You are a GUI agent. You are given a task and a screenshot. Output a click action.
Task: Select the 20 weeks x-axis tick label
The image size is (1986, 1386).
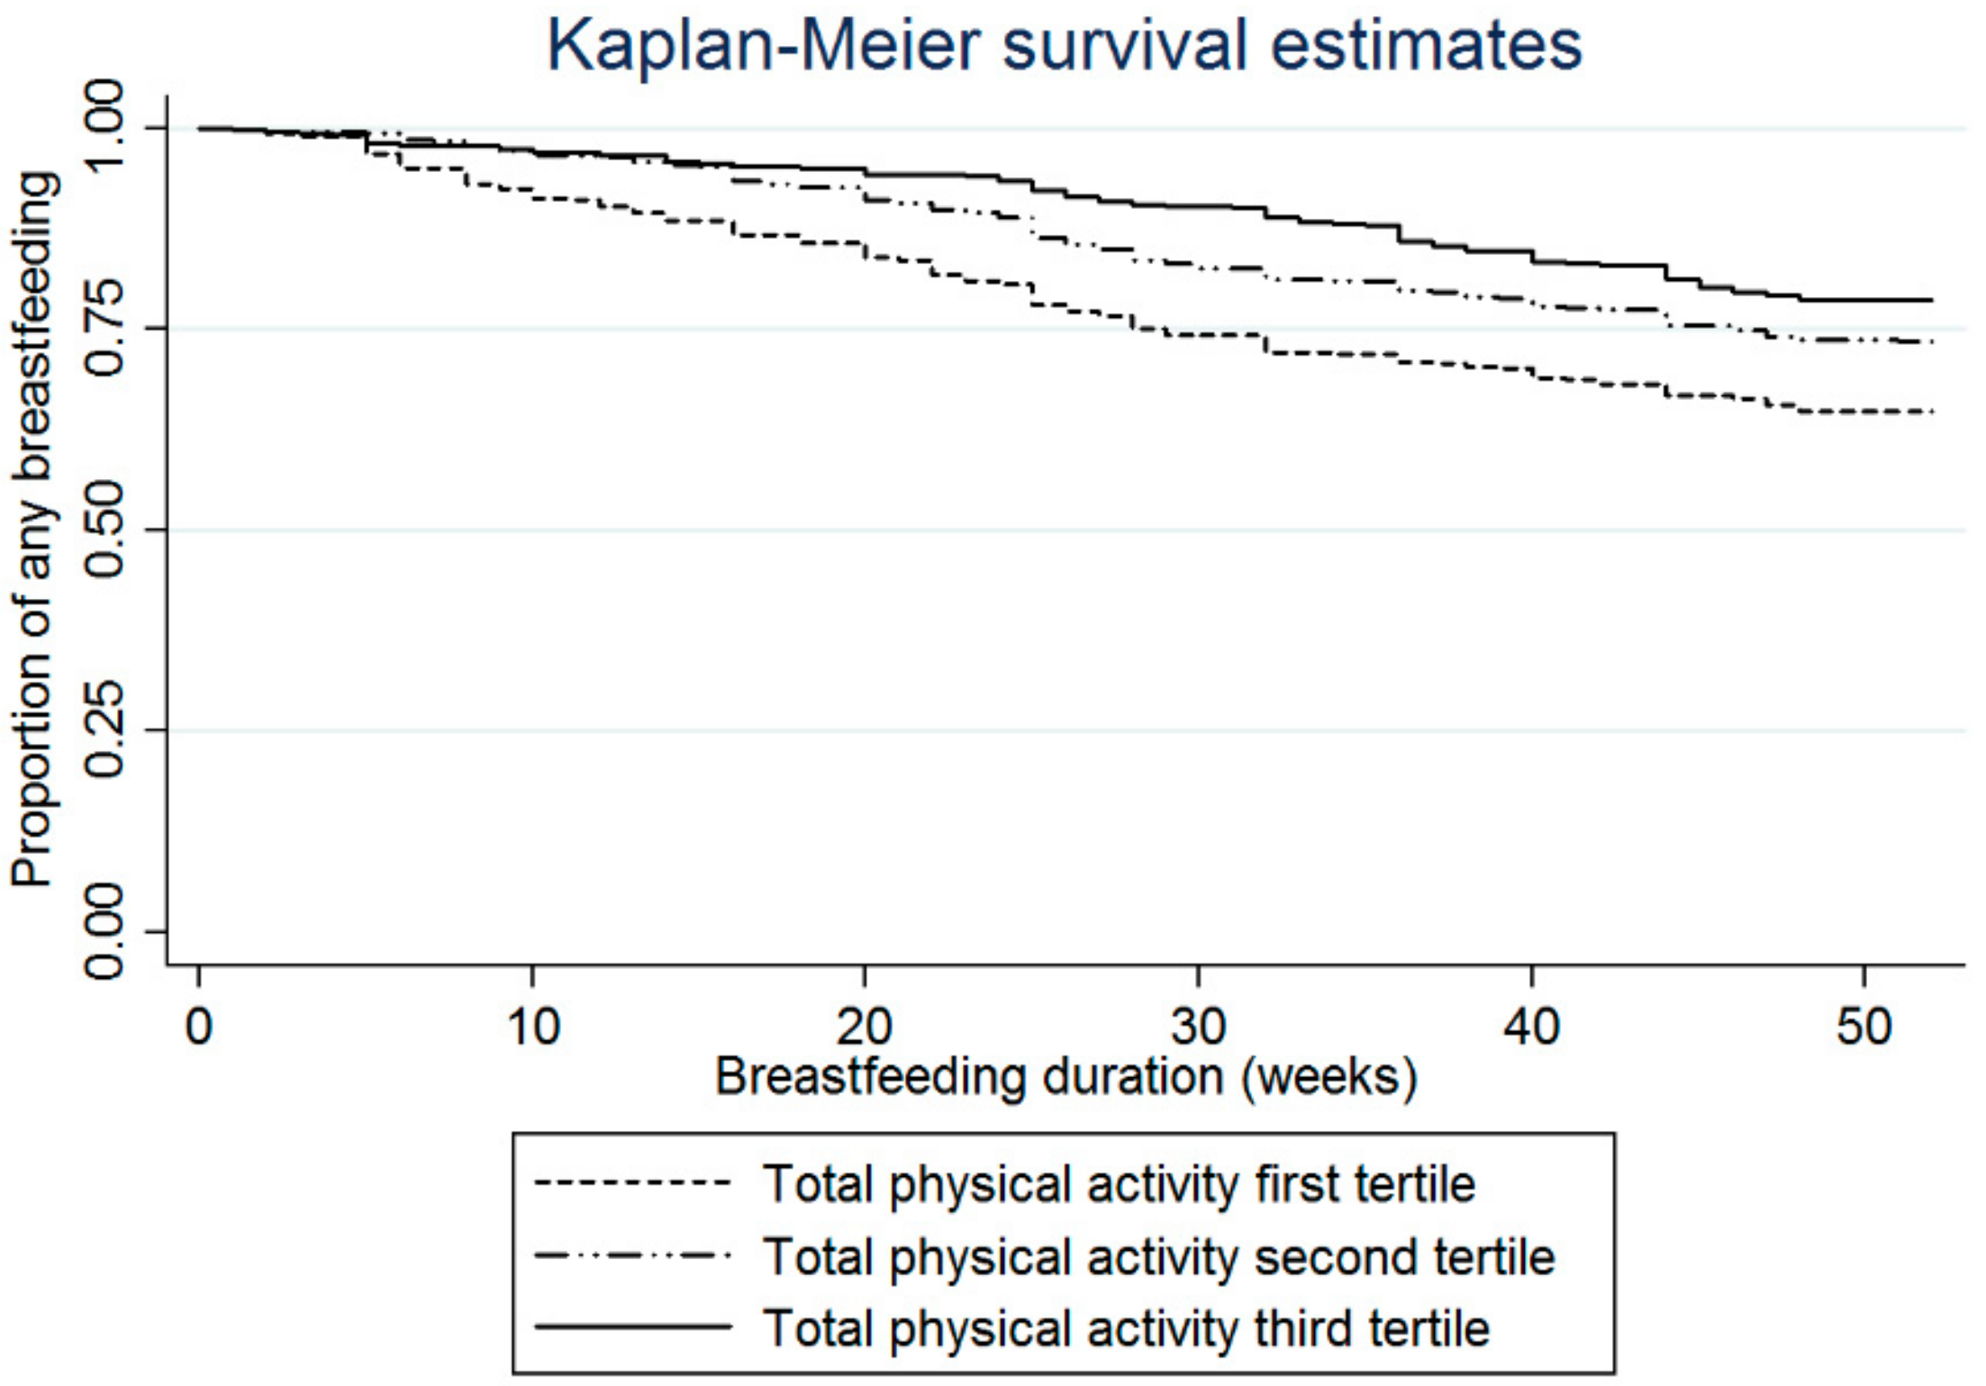click(x=865, y=1026)
